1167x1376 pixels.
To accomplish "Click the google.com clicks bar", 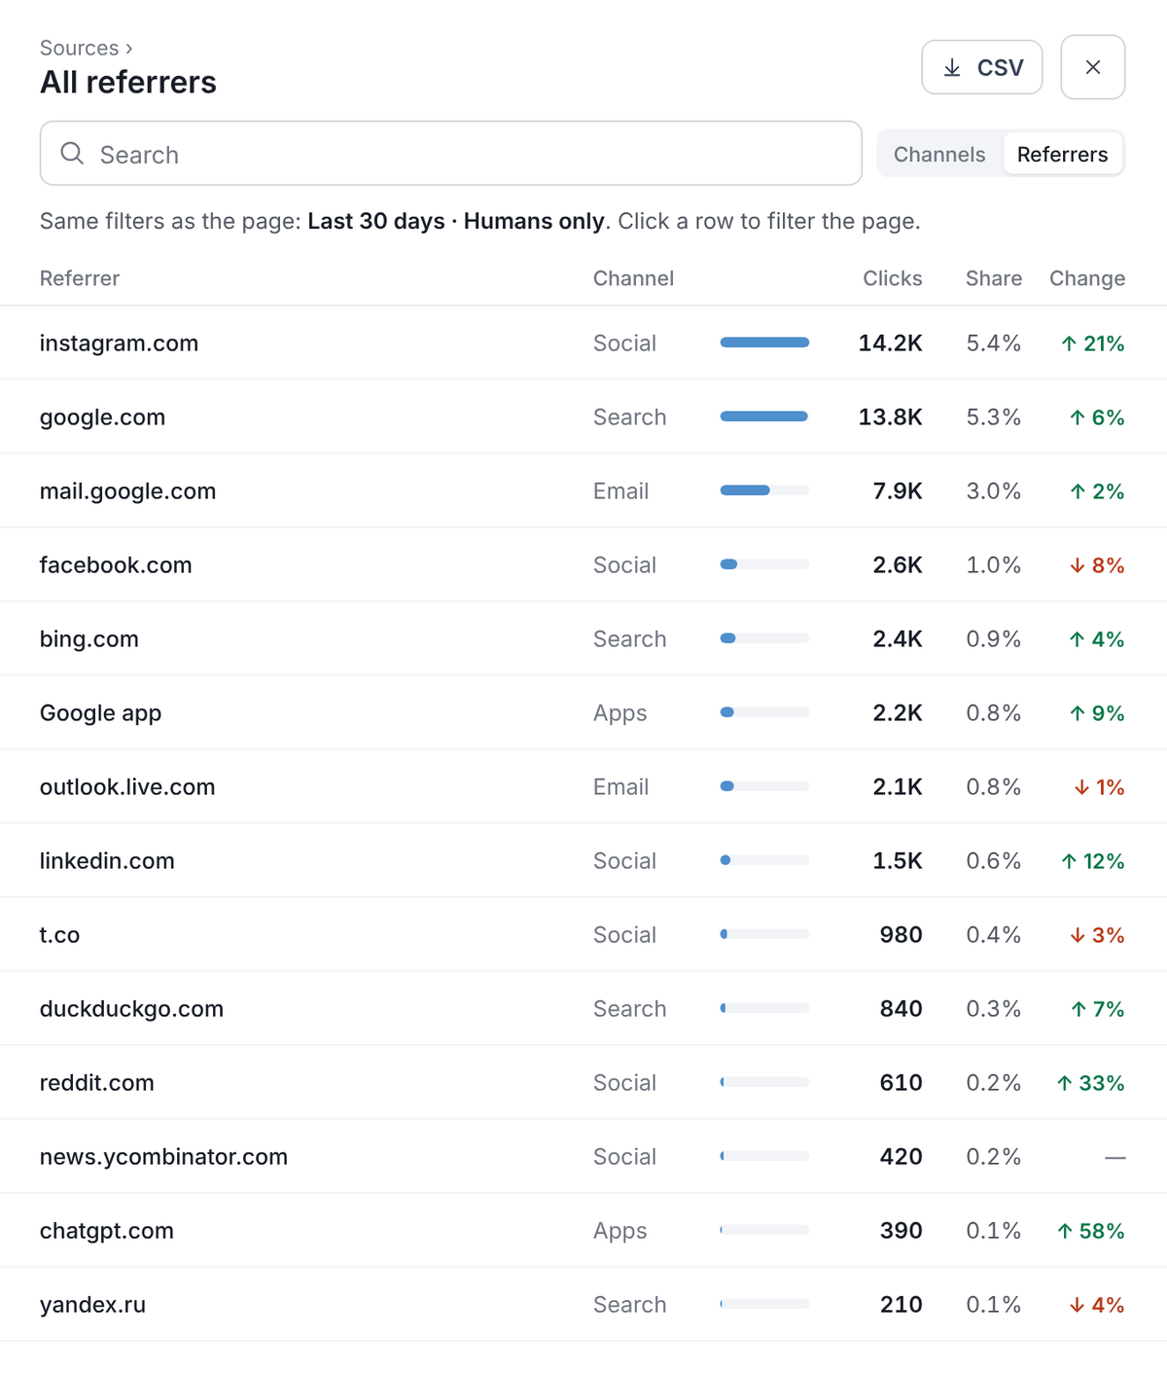I will (764, 416).
